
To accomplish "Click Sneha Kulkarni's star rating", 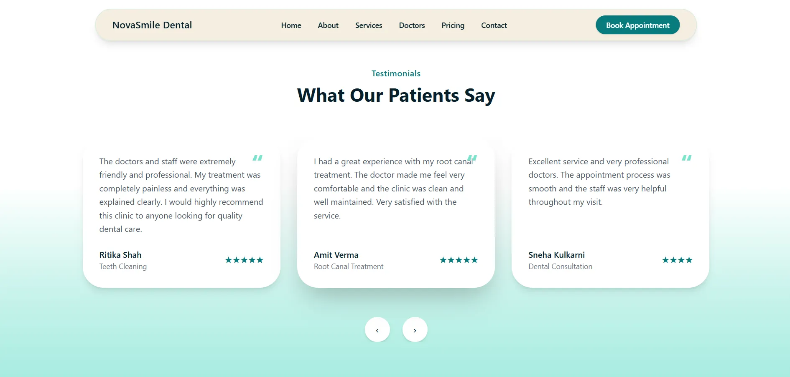I will click(x=677, y=260).
